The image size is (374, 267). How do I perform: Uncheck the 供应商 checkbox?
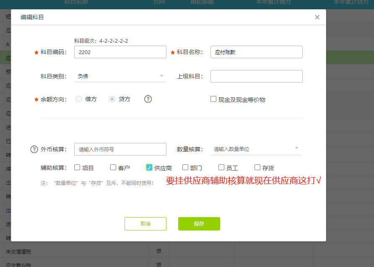click(x=149, y=168)
